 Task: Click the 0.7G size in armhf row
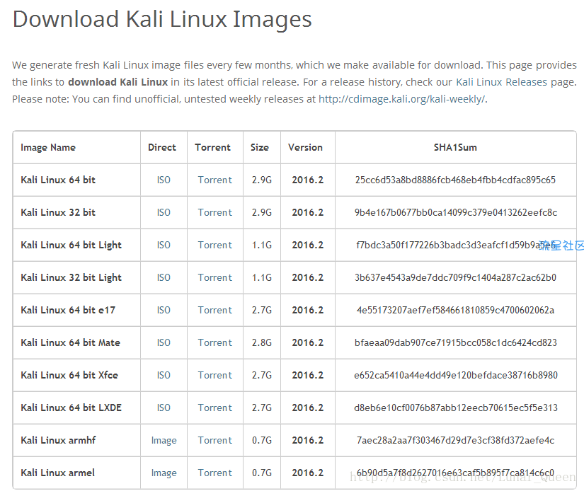[262, 440]
